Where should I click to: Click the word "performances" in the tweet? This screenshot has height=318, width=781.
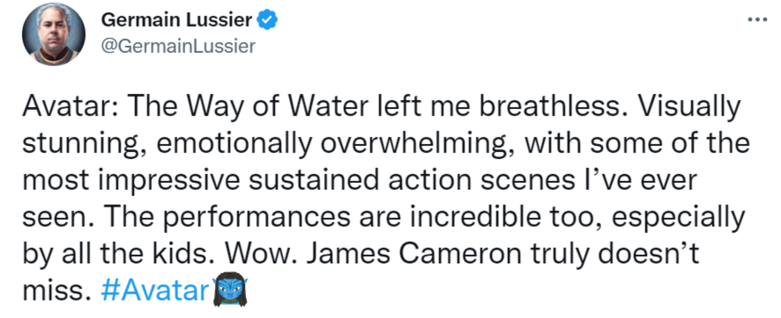256,217
